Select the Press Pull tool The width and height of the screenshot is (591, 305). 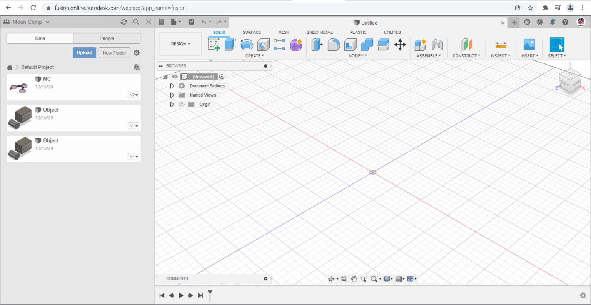[x=317, y=44]
